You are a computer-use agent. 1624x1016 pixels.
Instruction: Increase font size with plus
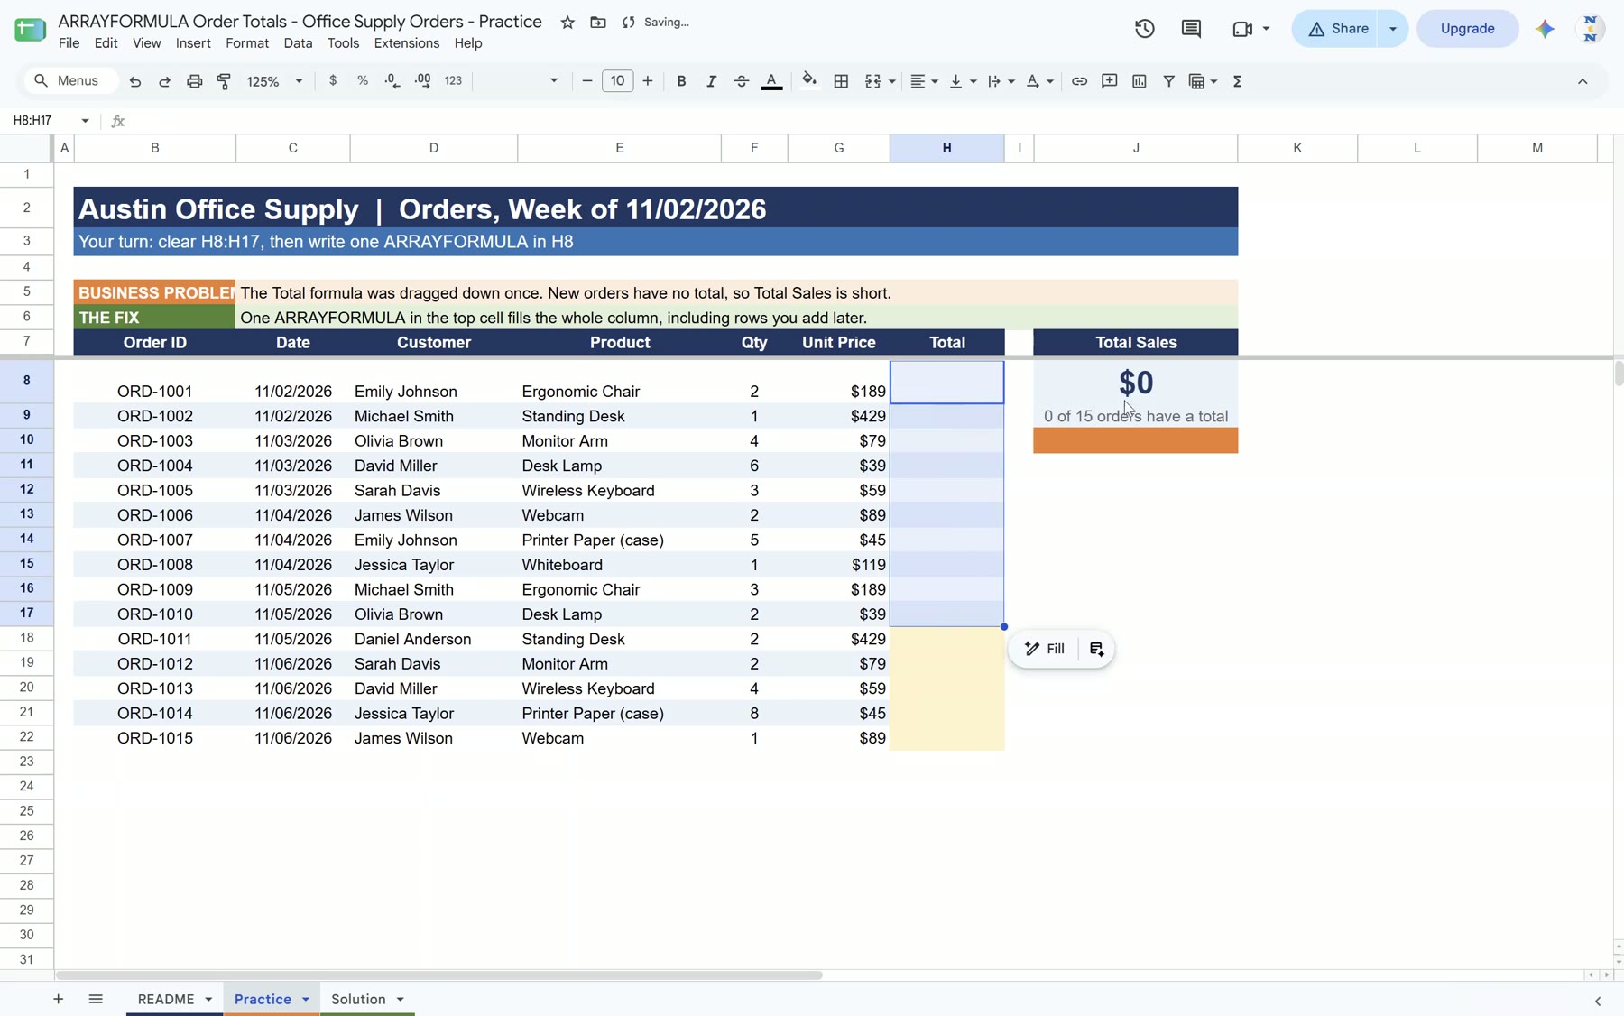pos(647,81)
